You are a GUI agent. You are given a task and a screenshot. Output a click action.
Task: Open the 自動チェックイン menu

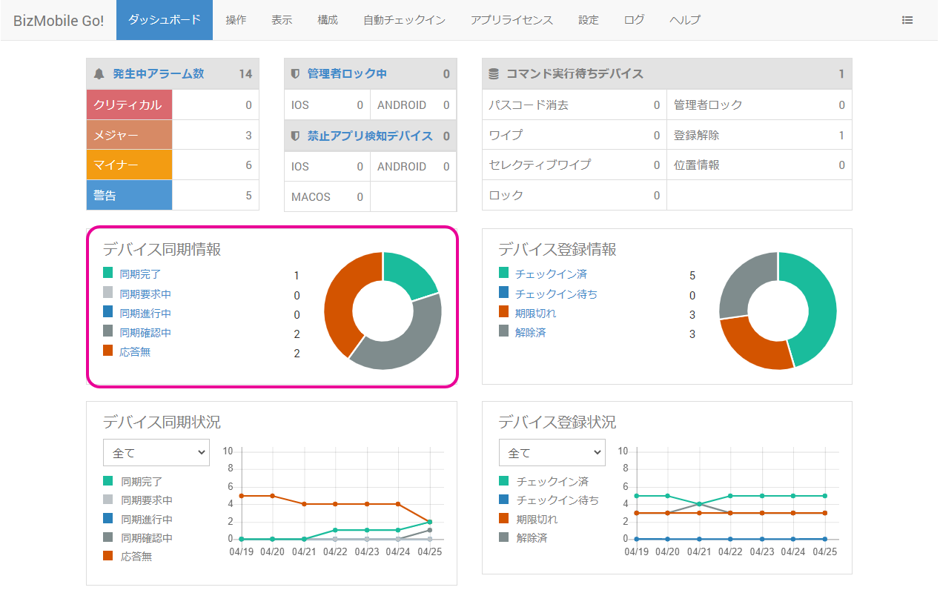404,20
